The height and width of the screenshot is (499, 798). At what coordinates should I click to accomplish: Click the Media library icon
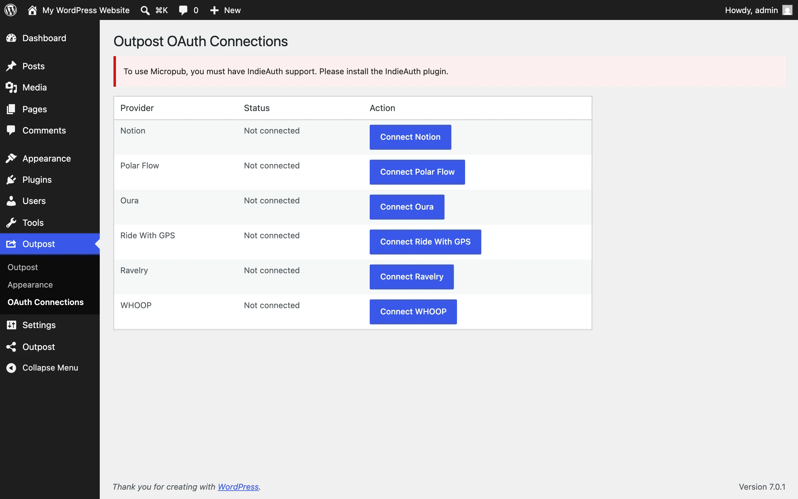tap(11, 87)
